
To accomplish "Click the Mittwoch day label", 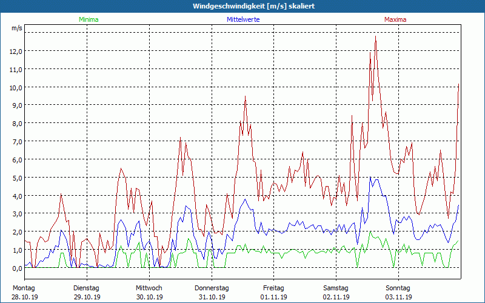I will click(x=149, y=288).
